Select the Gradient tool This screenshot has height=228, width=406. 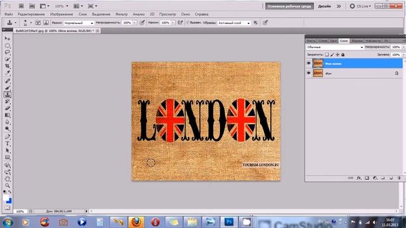pyautogui.click(x=7, y=115)
